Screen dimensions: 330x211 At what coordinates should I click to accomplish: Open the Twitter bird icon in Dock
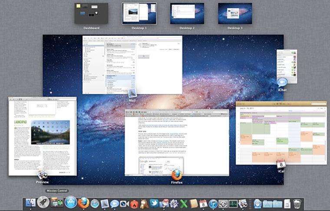coord(154,204)
